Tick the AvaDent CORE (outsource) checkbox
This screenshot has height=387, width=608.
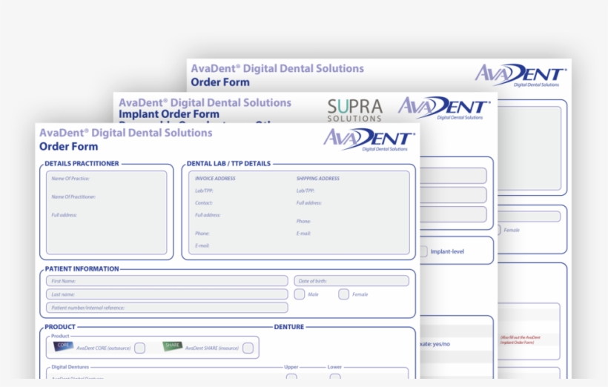click(x=140, y=348)
